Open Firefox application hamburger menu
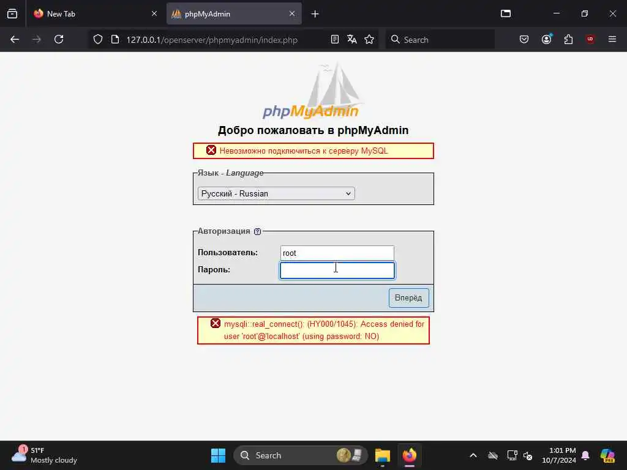This screenshot has height=470, width=627. click(x=612, y=39)
